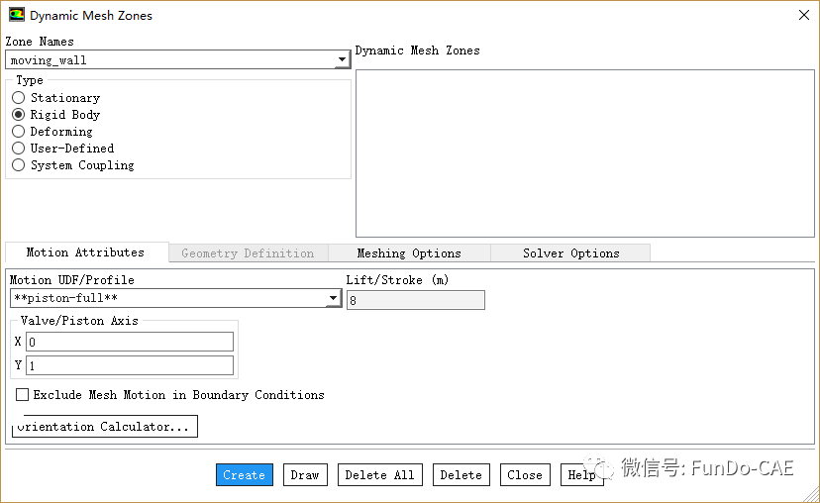This screenshot has height=503, width=820.
Task: Select System Coupling radio button
Action: tap(18, 164)
